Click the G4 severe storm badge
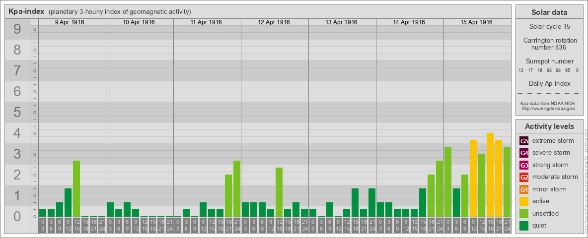 [x=524, y=153]
